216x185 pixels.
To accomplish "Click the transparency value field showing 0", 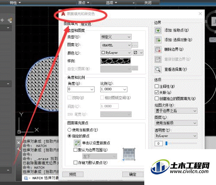I will coord(159,144).
